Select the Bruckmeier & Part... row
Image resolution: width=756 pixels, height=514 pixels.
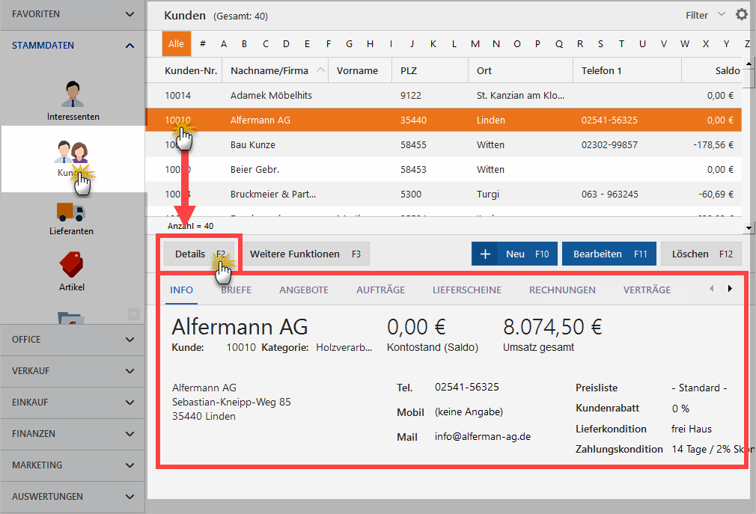pyautogui.click(x=444, y=194)
